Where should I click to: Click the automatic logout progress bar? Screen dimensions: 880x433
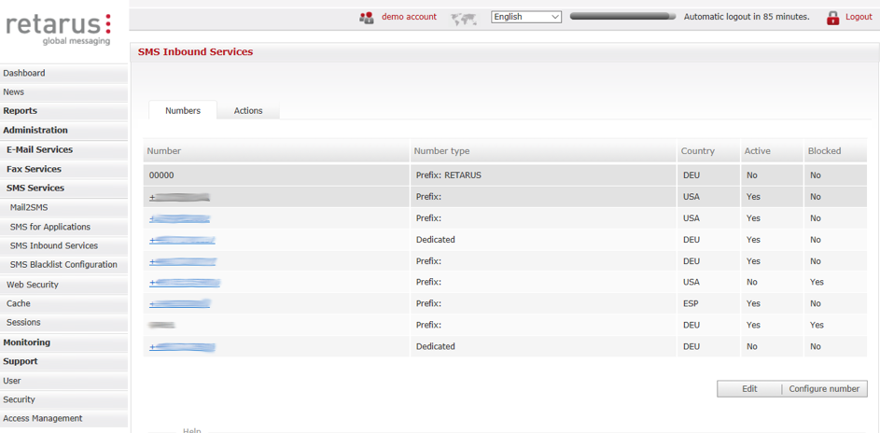(622, 17)
